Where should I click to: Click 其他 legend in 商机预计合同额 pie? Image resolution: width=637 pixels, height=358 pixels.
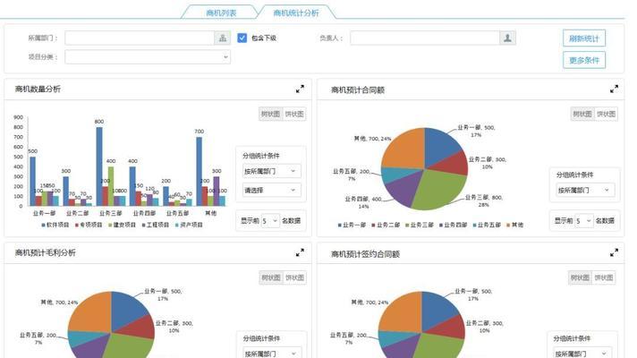point(514,225)
